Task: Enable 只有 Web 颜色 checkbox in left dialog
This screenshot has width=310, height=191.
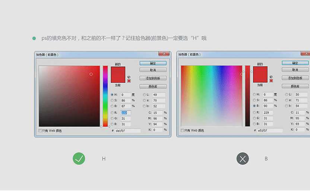Action: [40, 131]
